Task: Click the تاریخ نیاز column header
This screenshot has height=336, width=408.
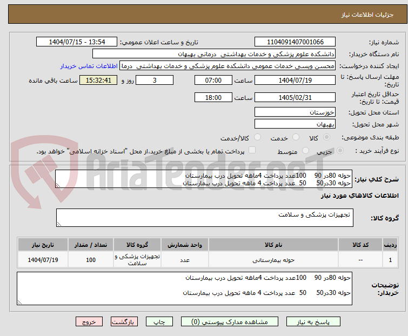Action: pyautogui.click(x=43, y=245)
